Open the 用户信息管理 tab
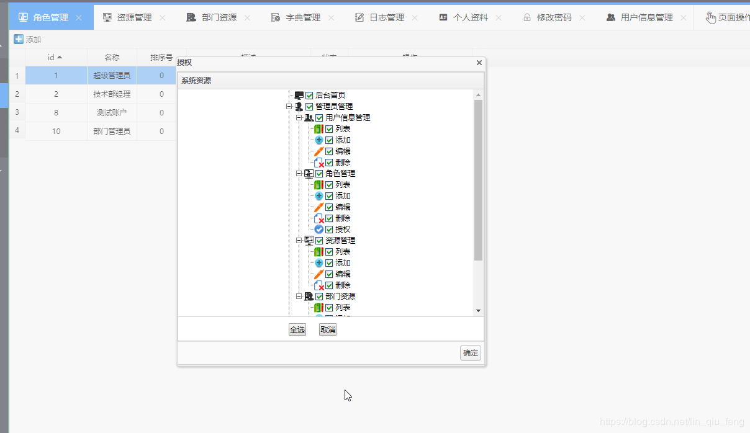 point(646,17)
